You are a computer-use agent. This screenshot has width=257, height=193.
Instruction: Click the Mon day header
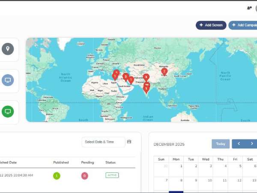[176, 159]
